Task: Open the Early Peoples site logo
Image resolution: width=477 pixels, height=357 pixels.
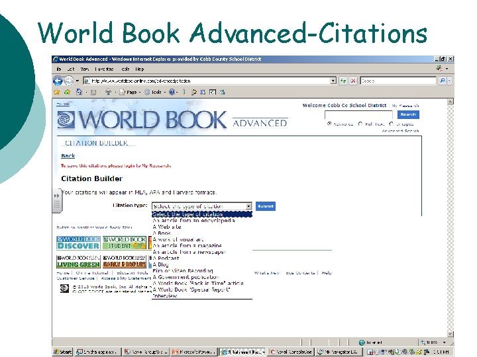Action: [x=125, y=261]
